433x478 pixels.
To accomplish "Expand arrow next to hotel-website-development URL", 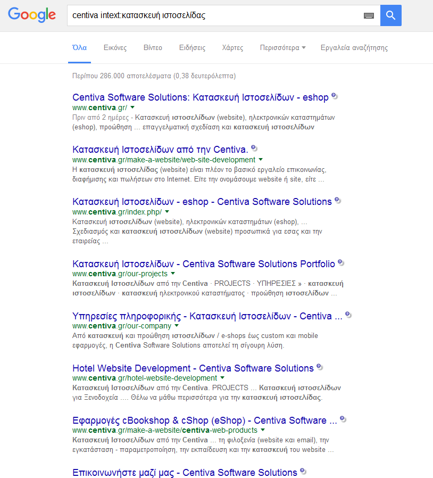I will 222,378.
